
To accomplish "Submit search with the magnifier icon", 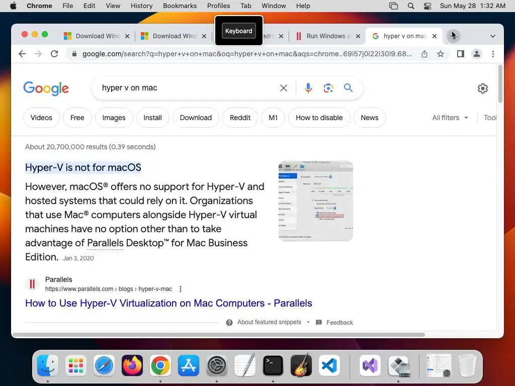I will click(x=348, y=87).
